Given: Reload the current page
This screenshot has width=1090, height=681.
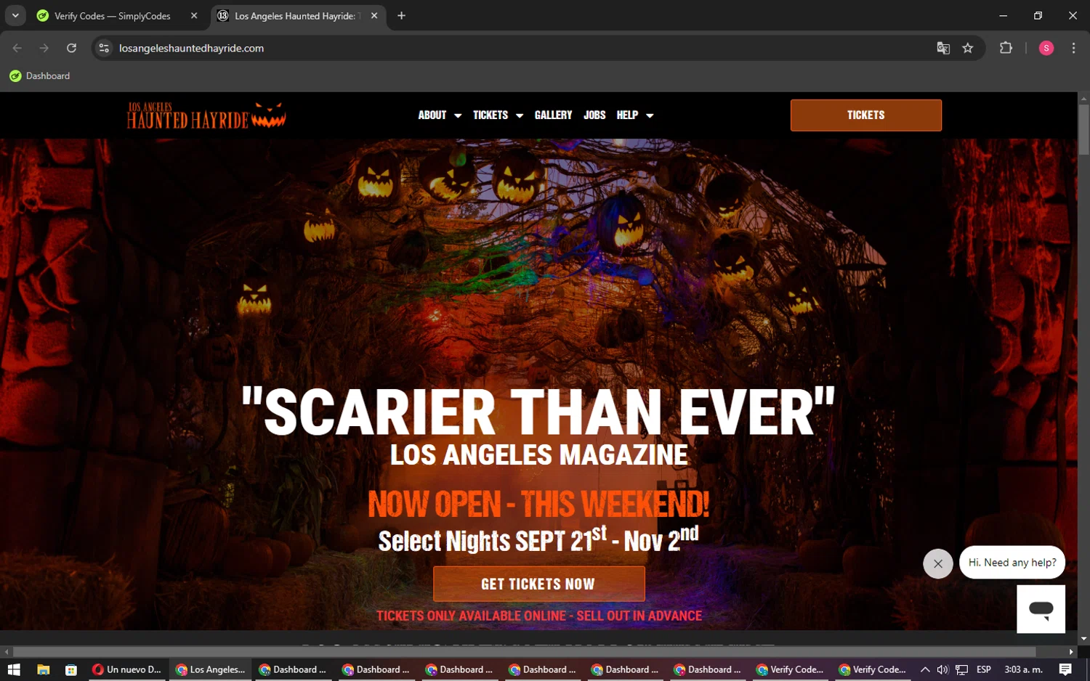Looking at the screenshot, I should pos(71,48).
